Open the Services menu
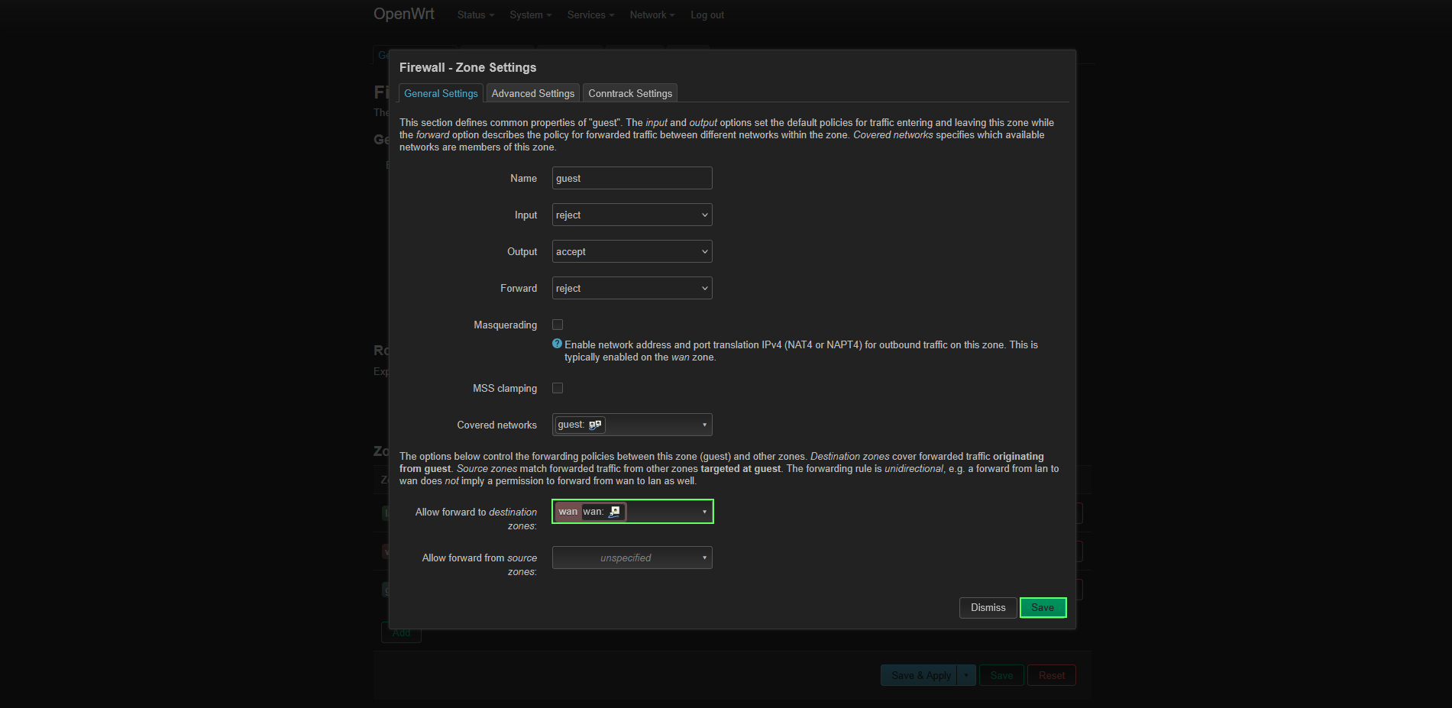 click(590, 15)
